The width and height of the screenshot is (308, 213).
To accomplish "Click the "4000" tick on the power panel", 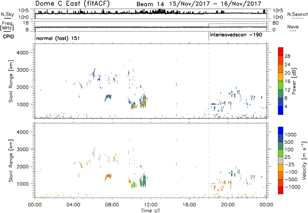I will (x=22, y=53).
